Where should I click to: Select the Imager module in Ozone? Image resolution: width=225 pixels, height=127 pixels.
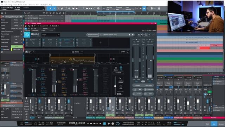84,42
